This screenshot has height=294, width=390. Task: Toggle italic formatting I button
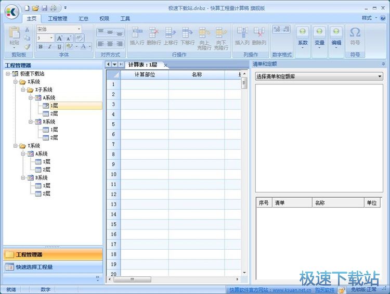pos(50,46)
